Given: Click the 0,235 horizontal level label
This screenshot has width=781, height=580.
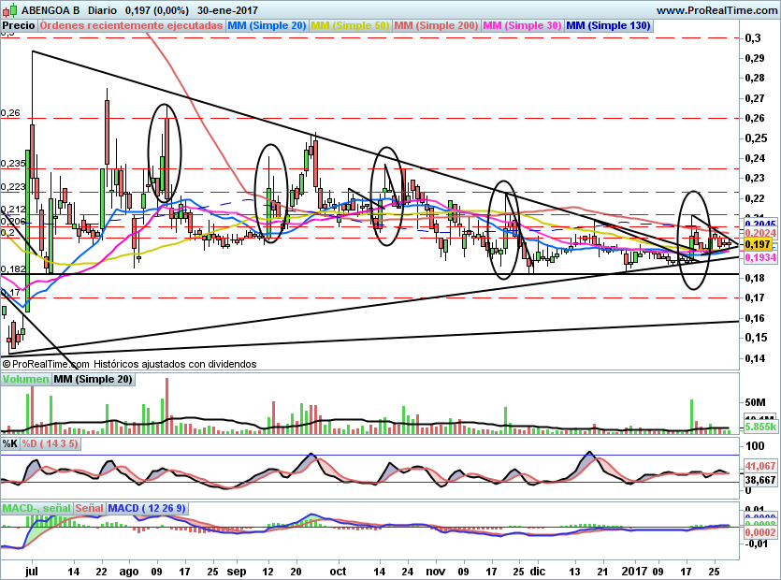Looking at the screenshot, I should 13,164.
